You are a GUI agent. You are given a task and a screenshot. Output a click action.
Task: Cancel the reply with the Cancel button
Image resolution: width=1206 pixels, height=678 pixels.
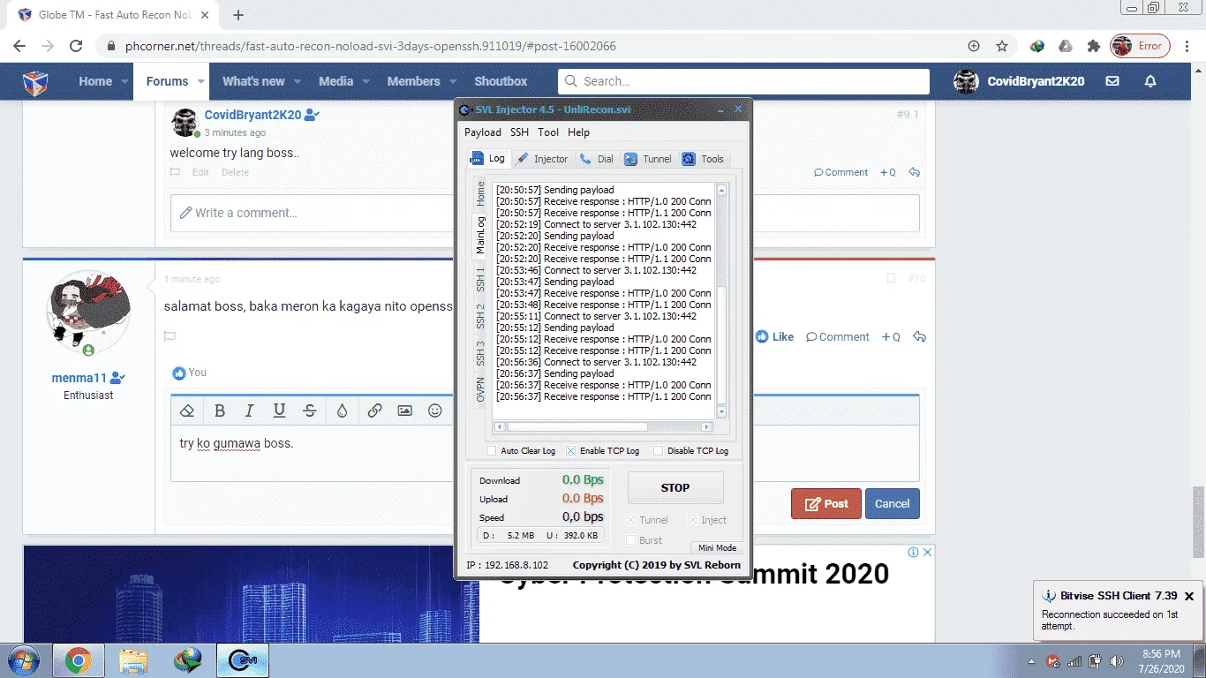coord(893,504)
